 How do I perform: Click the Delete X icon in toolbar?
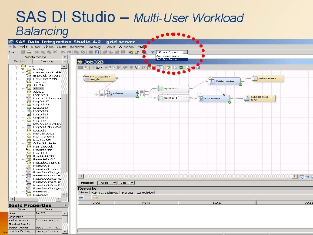pyautogui.click(x=55, y=52)
